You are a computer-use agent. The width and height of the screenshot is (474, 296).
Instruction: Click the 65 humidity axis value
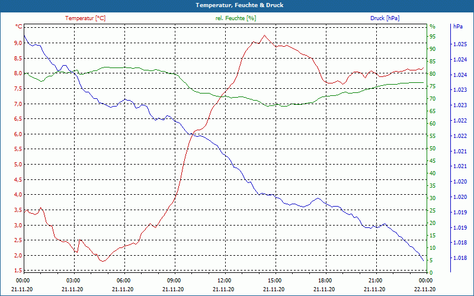pos(433,111)
